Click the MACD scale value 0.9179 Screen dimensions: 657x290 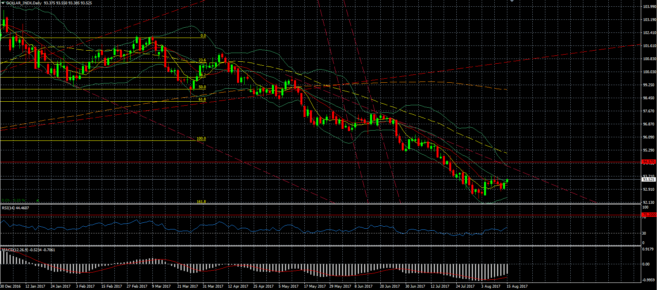click(648, 249)
